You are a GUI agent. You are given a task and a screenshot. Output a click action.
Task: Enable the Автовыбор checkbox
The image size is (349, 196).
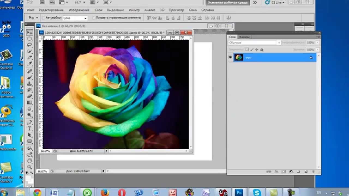[43, 18]
